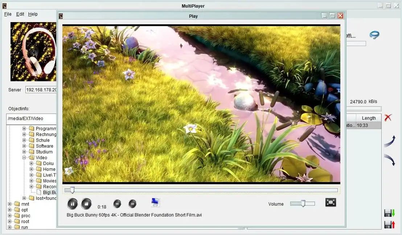The width and height of the screenshot is (402, 235).
Task: Click the Volume slider handle
Action: [x=303, y=204]
